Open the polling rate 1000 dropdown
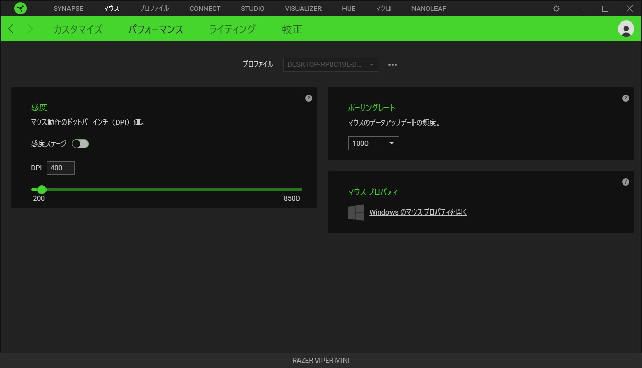 pyautogui.click(x=374, y=143)
